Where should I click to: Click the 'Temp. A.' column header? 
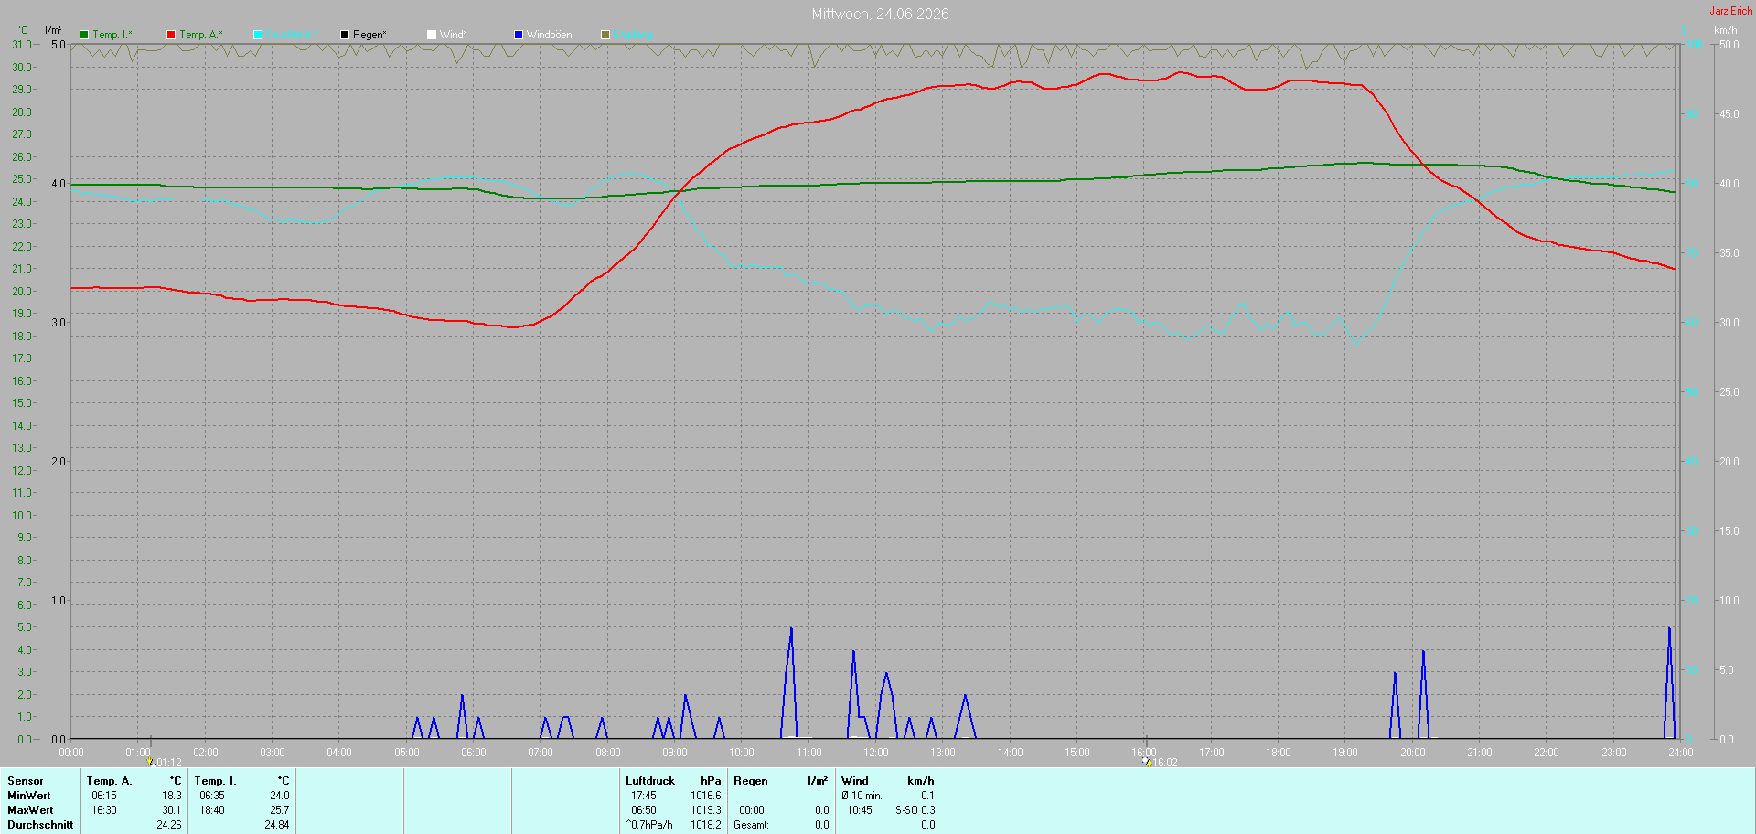tap(110, 781)
